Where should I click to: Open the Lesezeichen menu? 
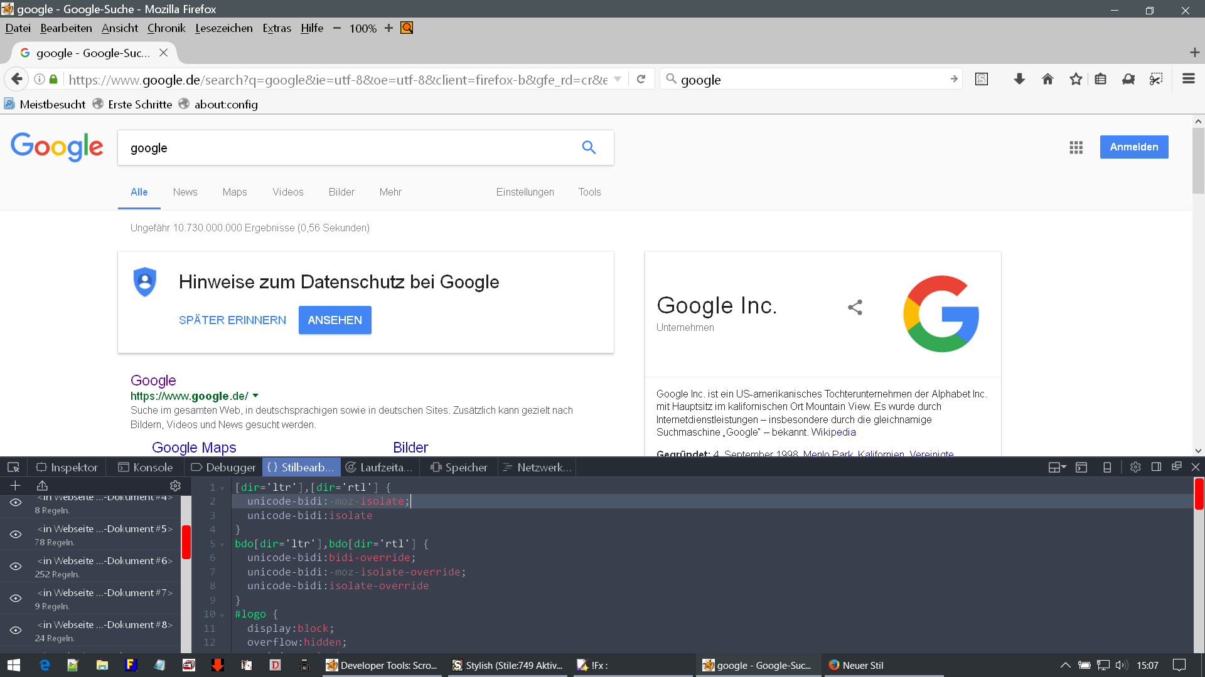click(x=223, y=28)
